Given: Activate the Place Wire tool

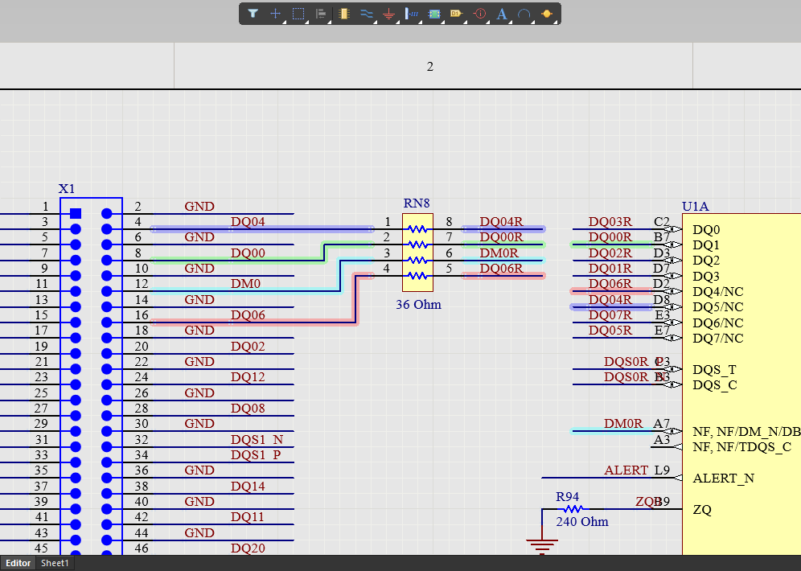Looking at the screenshot, I should point(367,14).
